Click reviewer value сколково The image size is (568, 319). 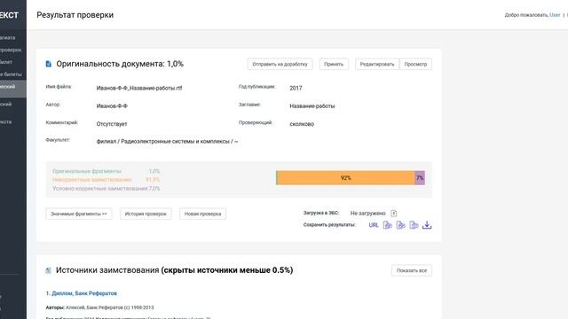[302, 124]
